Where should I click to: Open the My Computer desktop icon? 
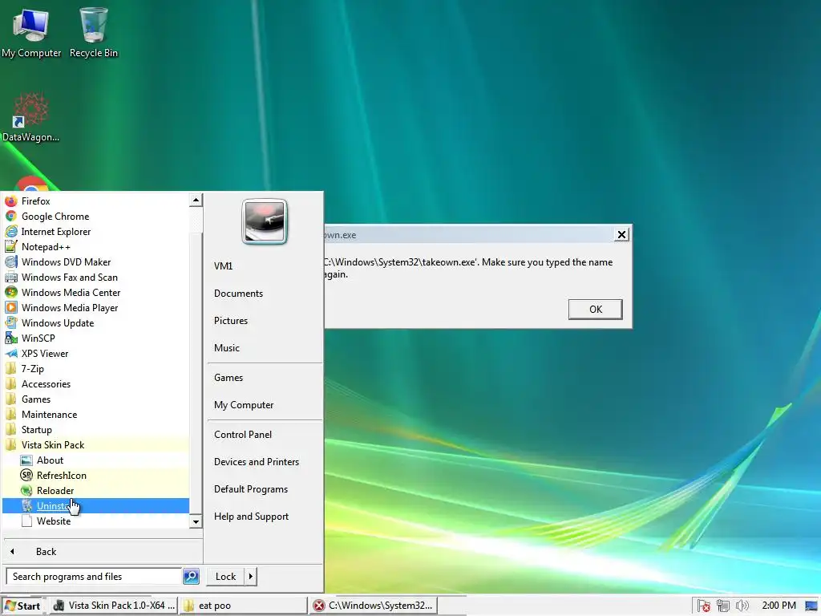31,32
